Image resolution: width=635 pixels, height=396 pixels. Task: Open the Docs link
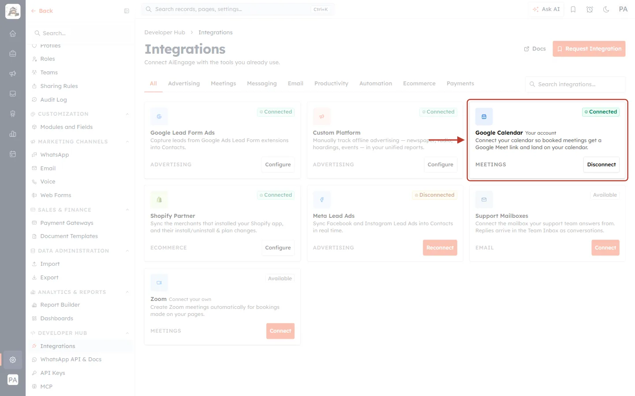coord(535,49)
